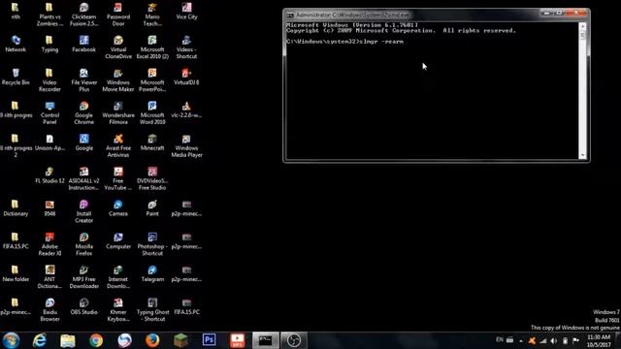This screenshot has height=349, width=621.
Task: Select the VirtualDJ 8 desktop icon
Action: 186,77
